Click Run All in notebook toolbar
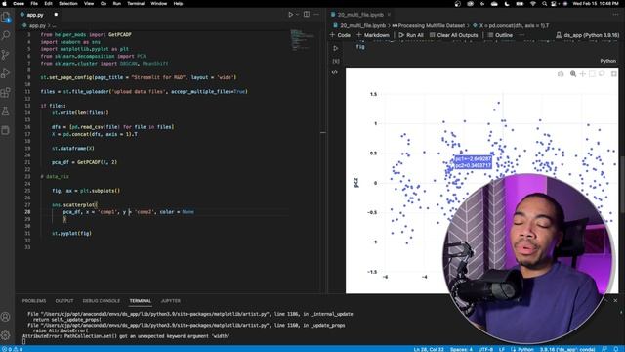This screenshot has height=352, width=625. click(411, 35)
